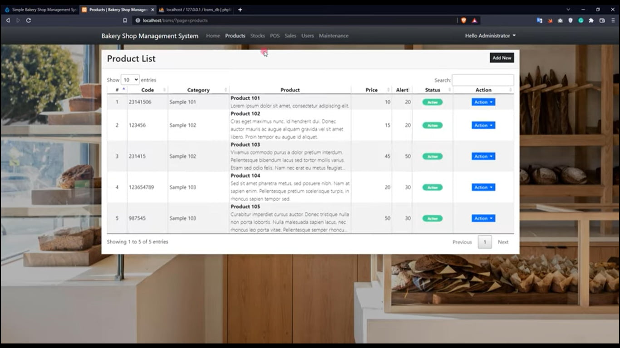Toggle sorting on the Code column

[148, 90]
